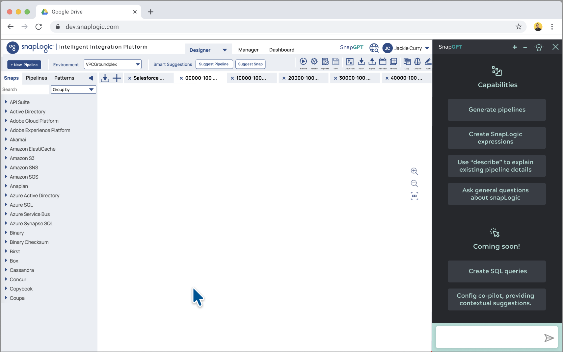
Task: Open pipeline Properties icon
Action: point(325,62)
